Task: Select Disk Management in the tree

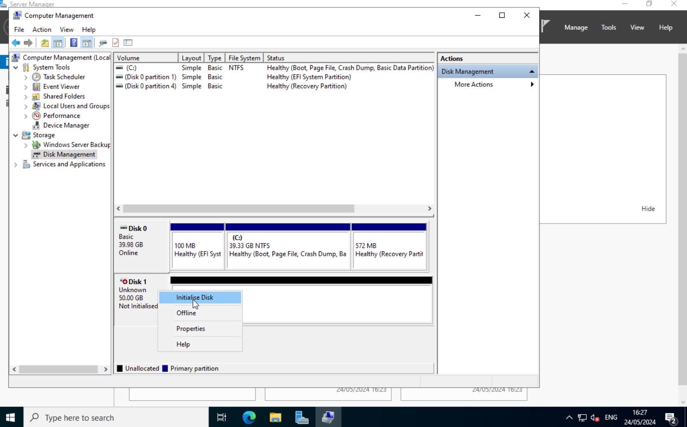Action: click(x=69, y=154)
